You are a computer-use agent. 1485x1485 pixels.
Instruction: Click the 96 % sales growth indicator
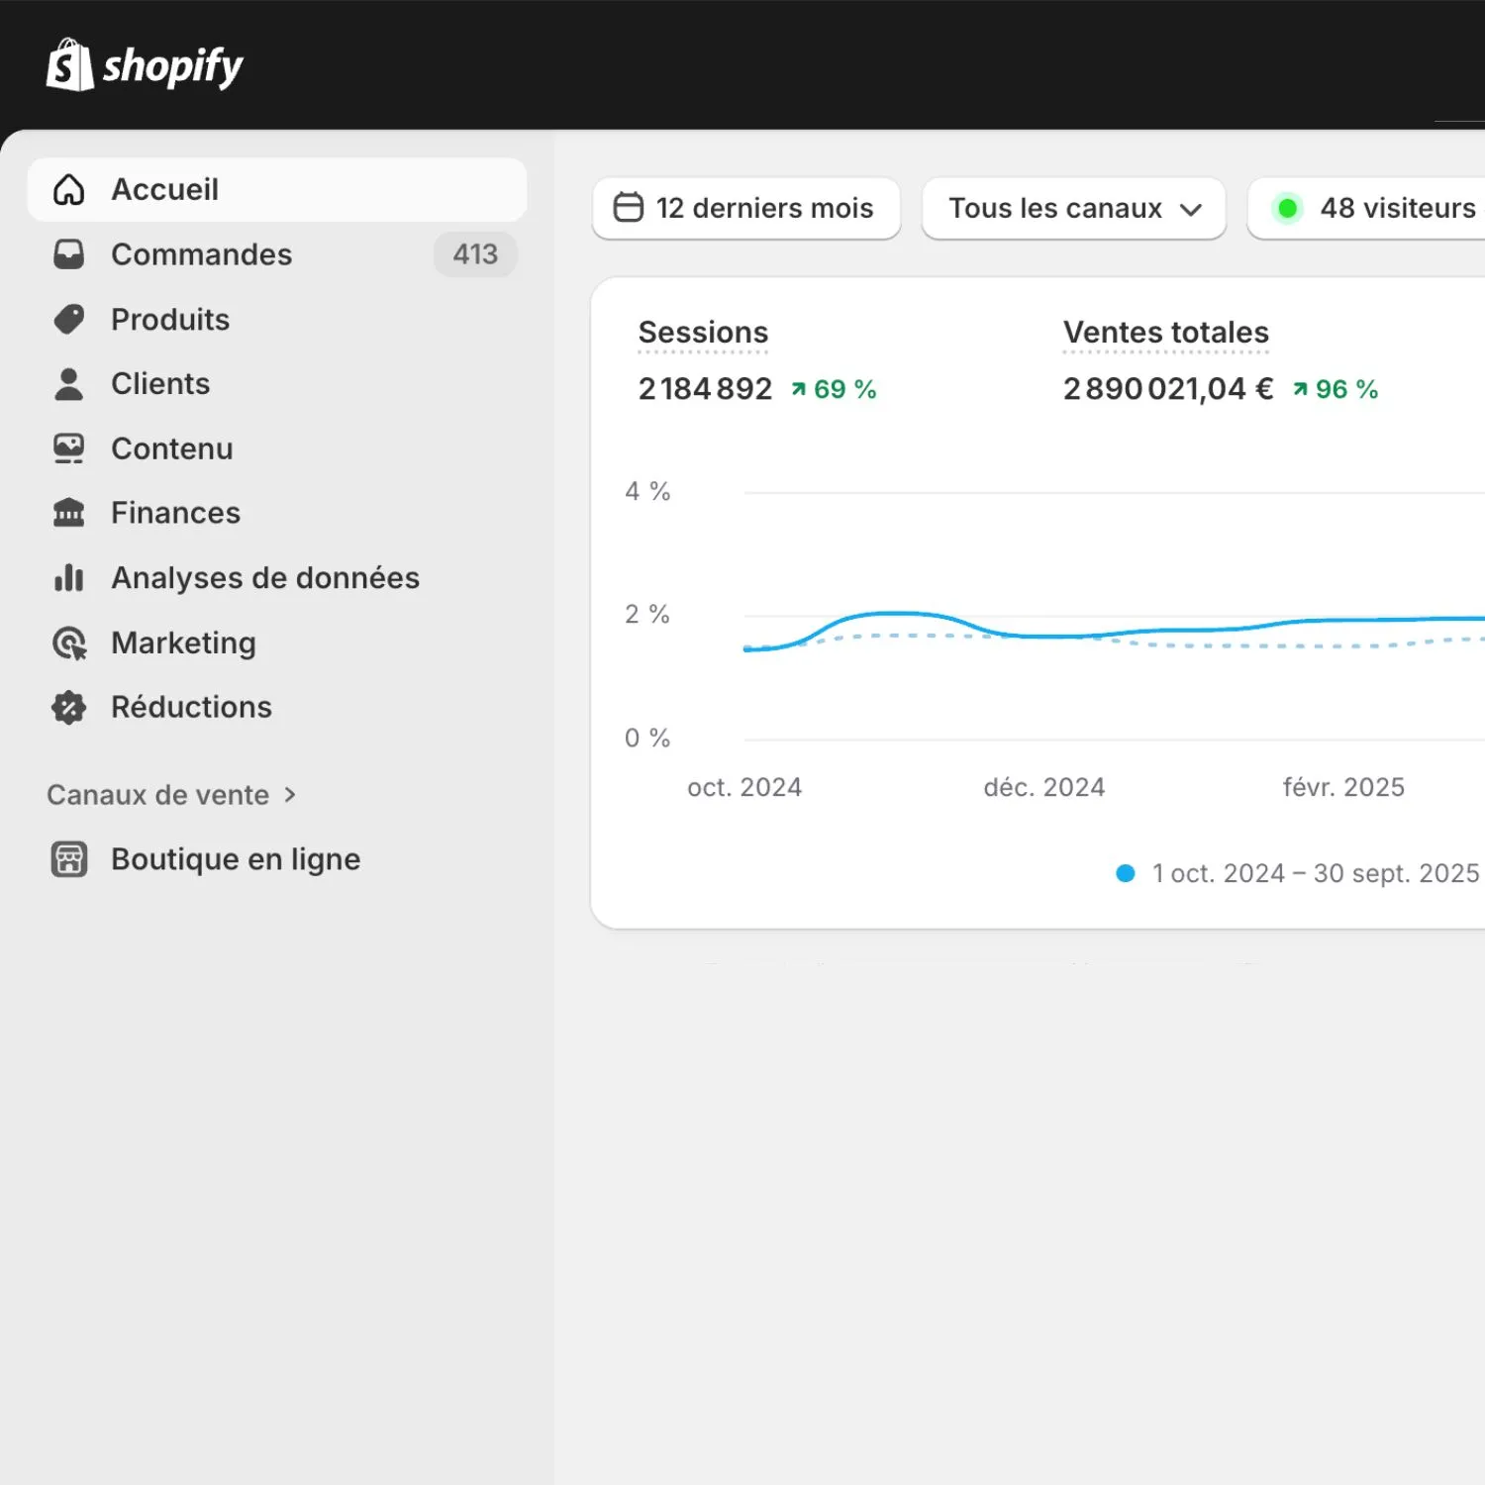click(1336, 389)
